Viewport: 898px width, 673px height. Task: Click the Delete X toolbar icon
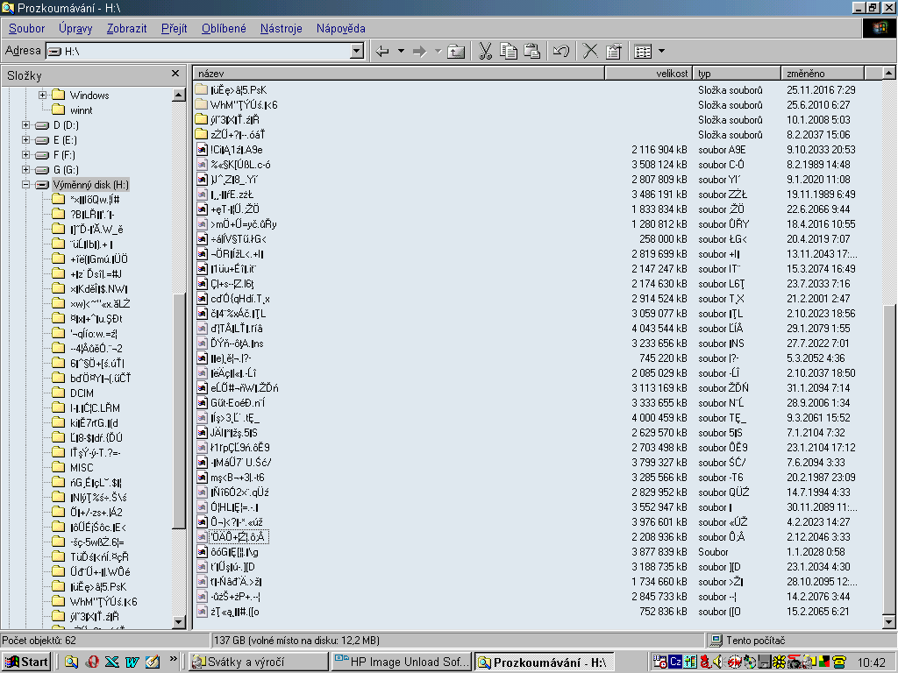tap(590, 51)
